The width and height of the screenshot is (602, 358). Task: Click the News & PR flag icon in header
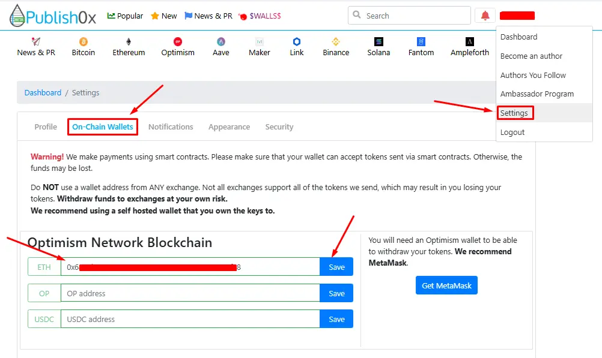[188, 16]
